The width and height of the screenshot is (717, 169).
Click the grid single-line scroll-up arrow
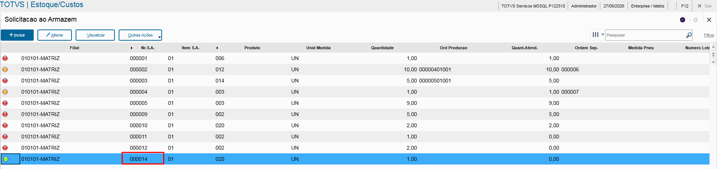713,62
